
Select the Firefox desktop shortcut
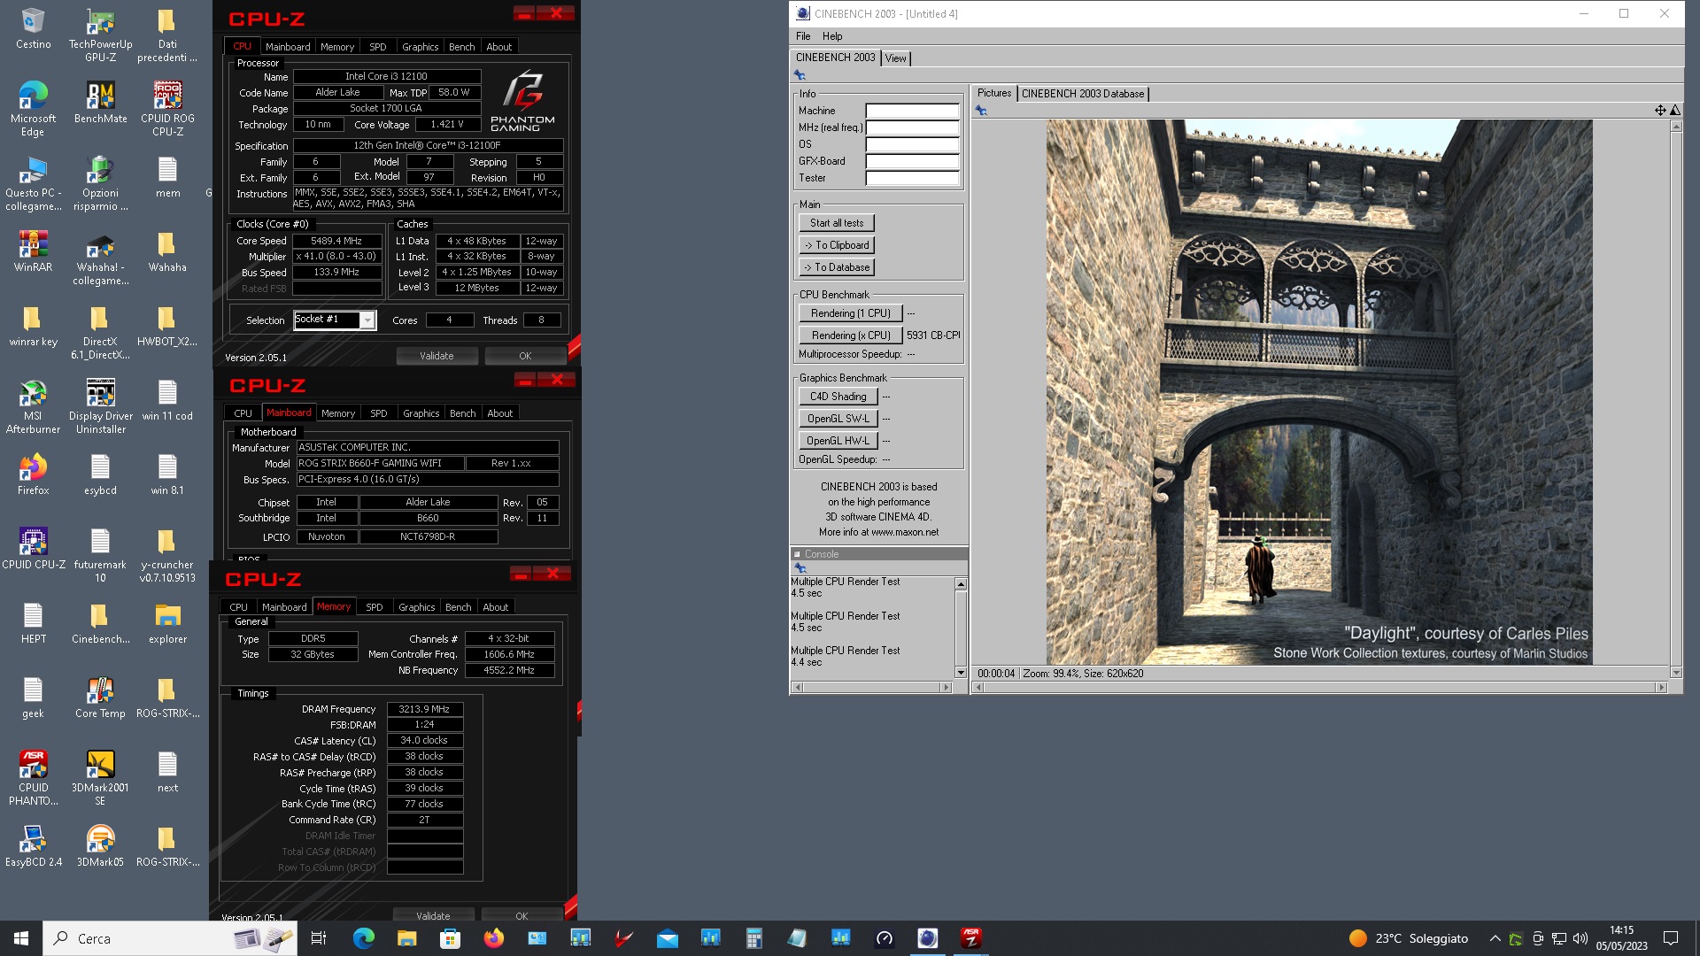click(33, 474)
